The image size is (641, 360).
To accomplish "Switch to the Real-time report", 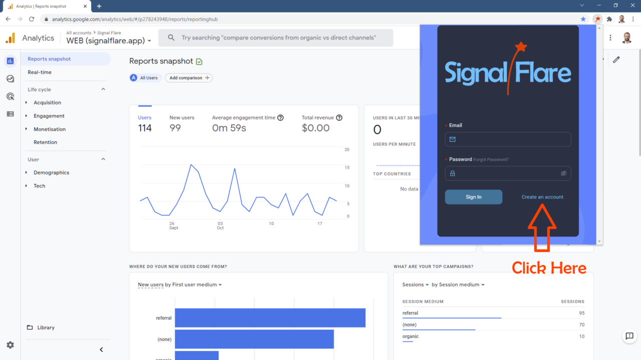I will [39, 72].
